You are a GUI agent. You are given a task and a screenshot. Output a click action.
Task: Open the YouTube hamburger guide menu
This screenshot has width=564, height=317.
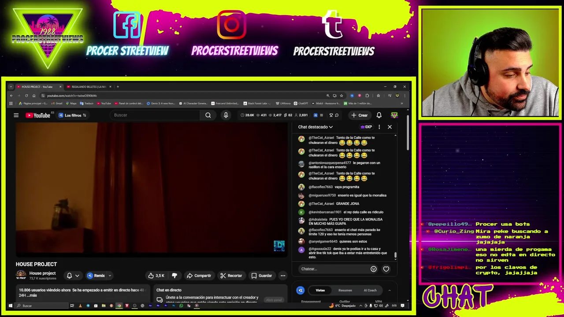point(16,115)
